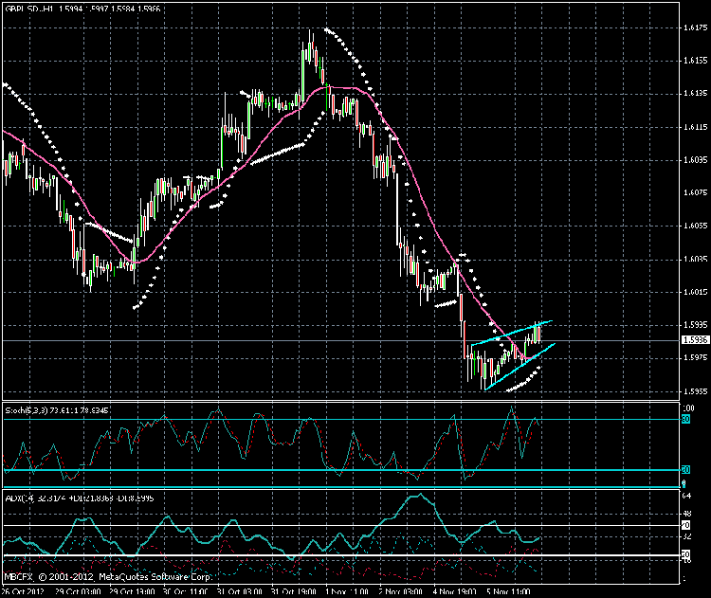Click the highest candle at the chart peak
Image resolution: width=711 pixels, height=598 pixels.
tap(310, 43)
